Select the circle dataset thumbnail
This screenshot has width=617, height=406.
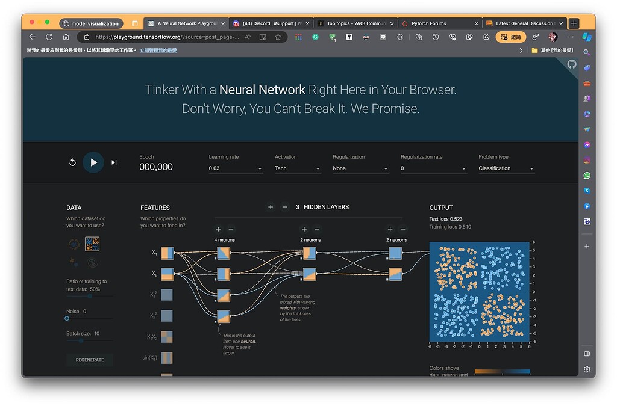[74, 244]
